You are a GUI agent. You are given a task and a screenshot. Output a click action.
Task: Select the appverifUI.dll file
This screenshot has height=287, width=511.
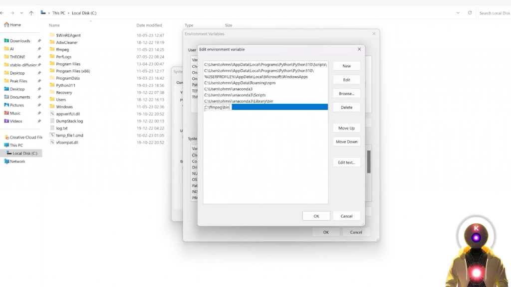(x=68, y=114)
